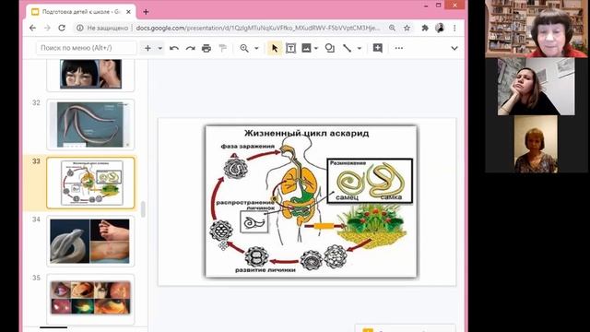Open a new browser tab
Image resolution: width=590 pixels, height=332 pixels.
146,12
